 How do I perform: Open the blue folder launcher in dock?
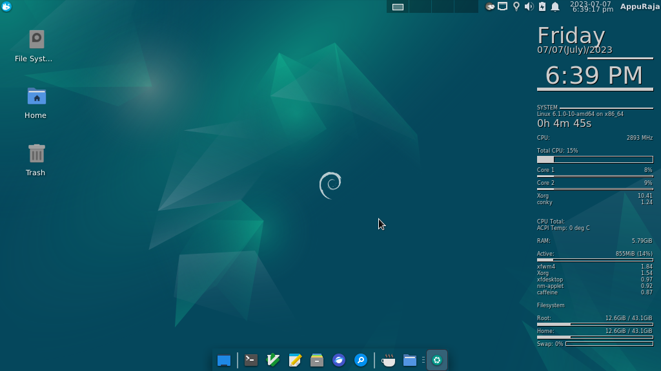(x=409, y=360)
